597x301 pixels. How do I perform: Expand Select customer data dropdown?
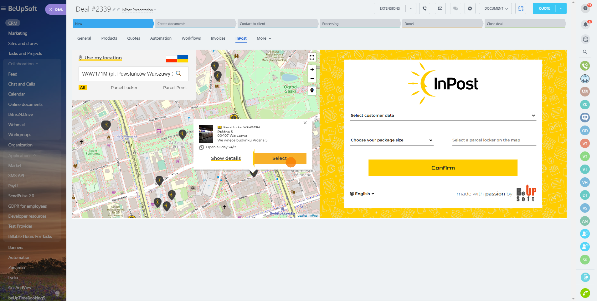pos(443,116)
